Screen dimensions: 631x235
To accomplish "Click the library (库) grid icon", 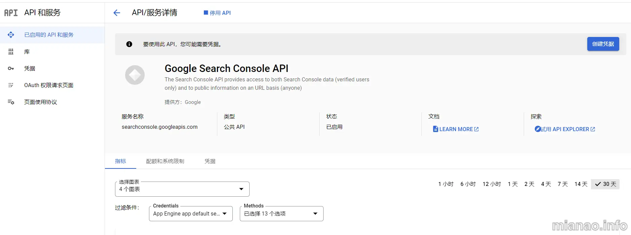I will point(11,51).
